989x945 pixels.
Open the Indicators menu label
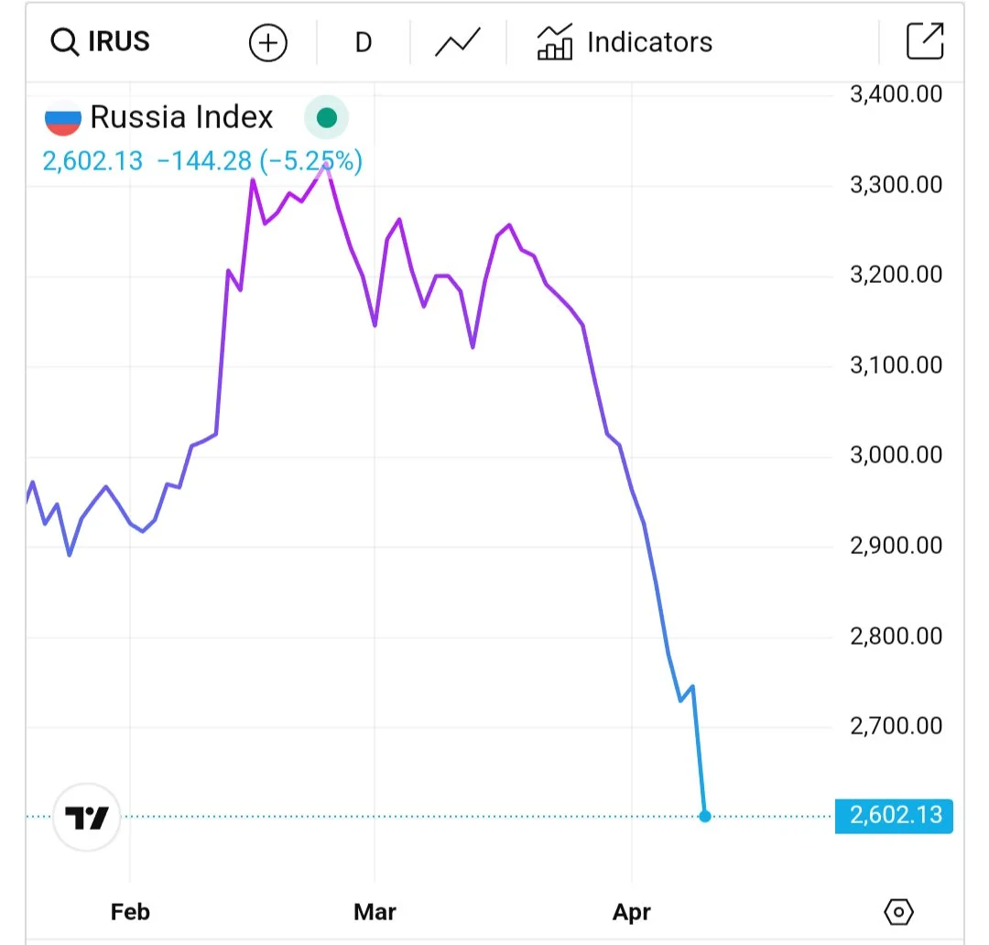649,43
